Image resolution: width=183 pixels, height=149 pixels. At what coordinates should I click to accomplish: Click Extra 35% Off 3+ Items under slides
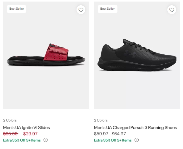(22, 140)
